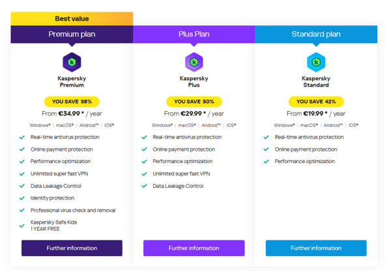Click the €19.99 per year price
This screenshot has width=391, height=271.
coord(316,114)
